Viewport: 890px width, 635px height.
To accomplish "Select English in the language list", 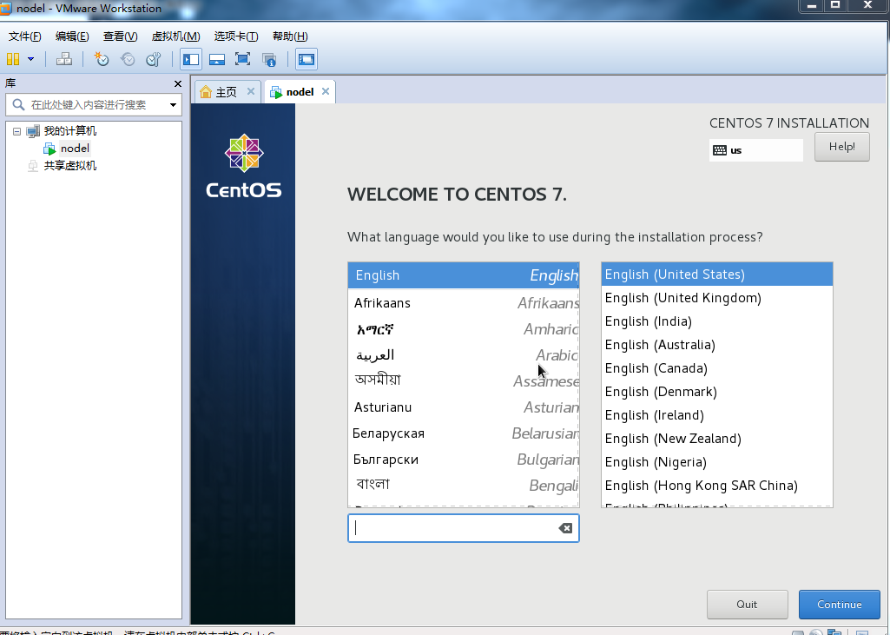I will [x=464, y=275].
